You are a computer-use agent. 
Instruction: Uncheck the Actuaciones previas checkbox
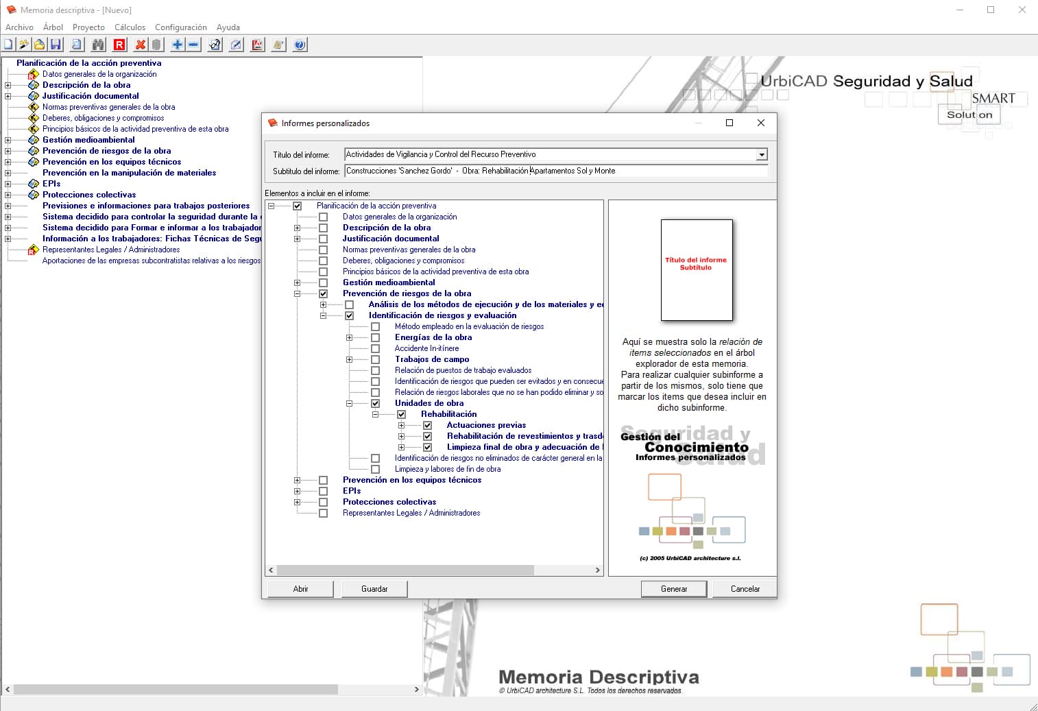428,425
